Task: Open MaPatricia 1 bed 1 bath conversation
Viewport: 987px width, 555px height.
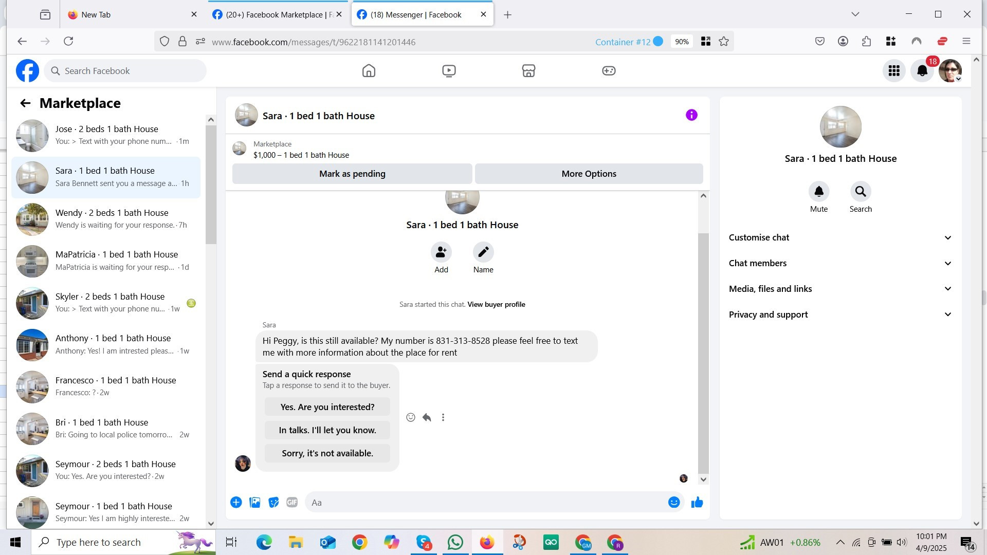Action: [x=106, y=261]
